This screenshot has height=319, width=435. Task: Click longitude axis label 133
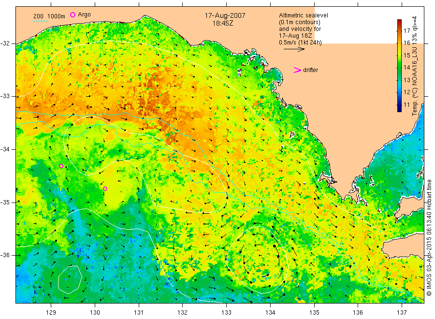(x=226, y=313)
